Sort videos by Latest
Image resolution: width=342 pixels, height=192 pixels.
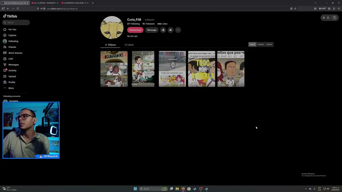[252, 44]
